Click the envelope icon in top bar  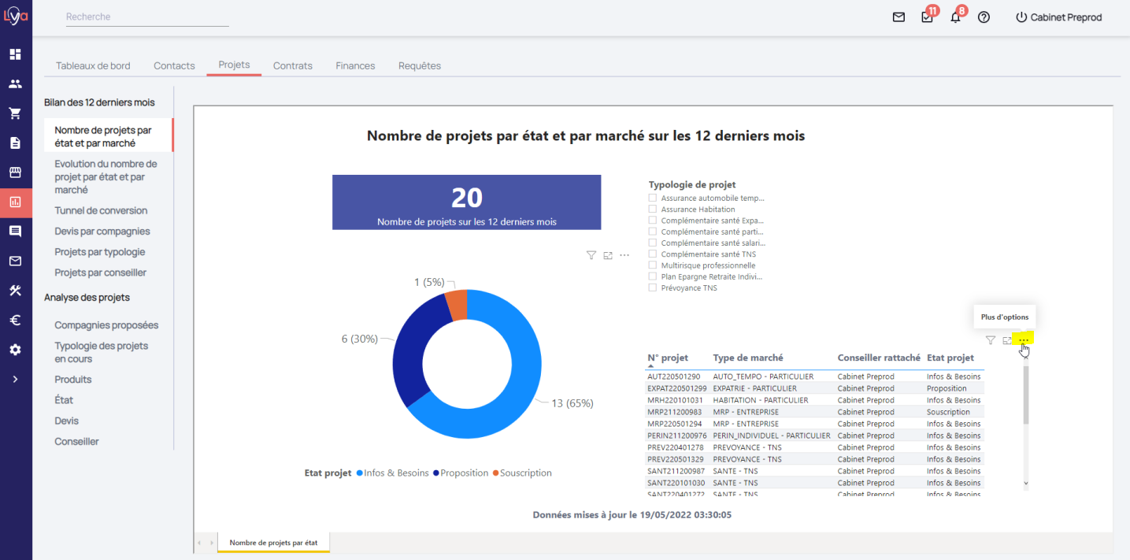tap(898, 17)
